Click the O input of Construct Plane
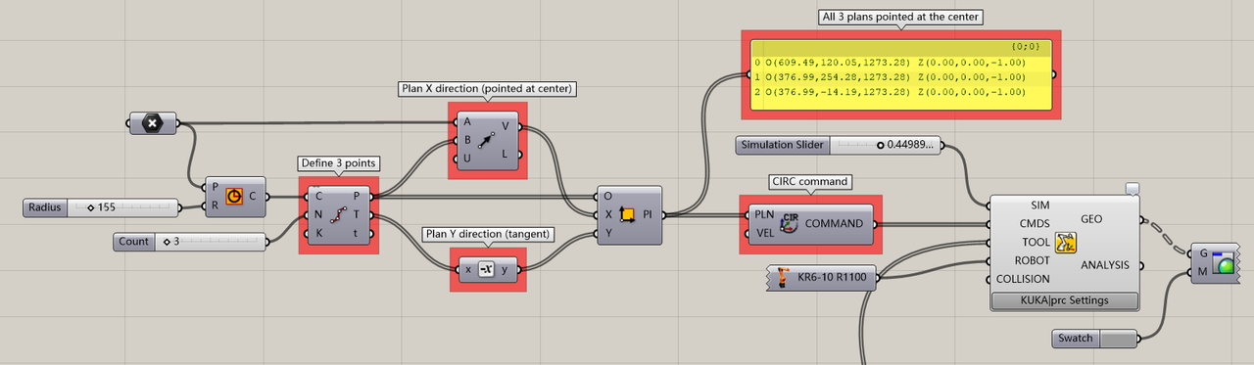 click(x=608, y=196)
